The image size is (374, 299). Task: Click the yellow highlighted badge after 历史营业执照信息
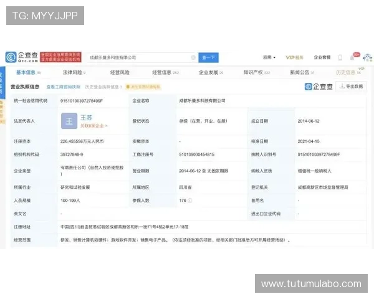pos(143,87)
